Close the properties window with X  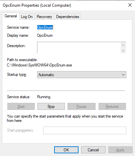130,5
